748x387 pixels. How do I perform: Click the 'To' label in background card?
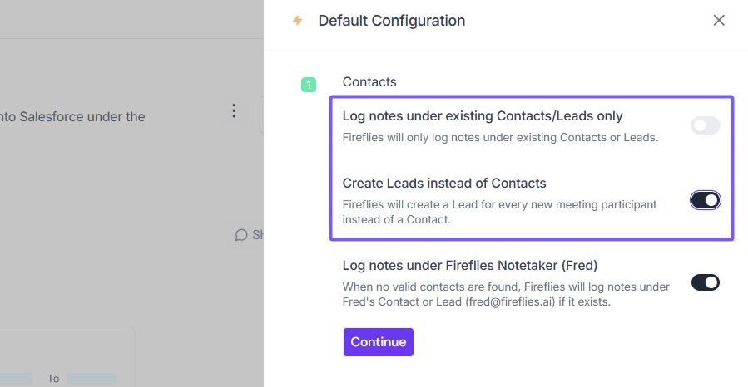coord(53,379)
